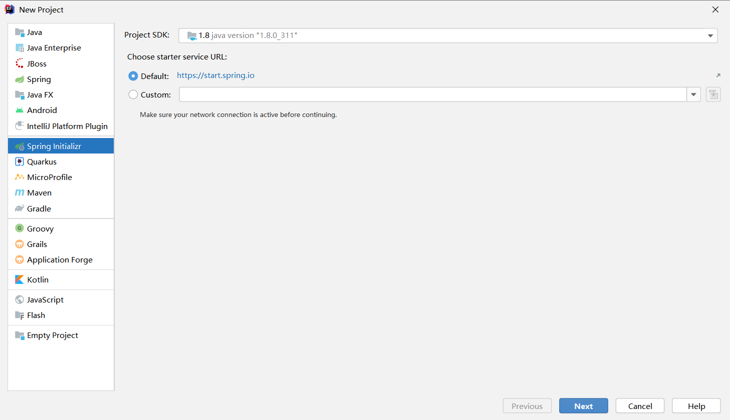Click the Java Enterprise icon
The width and height of the screenshot is (730, 420).
click(20, 48)
